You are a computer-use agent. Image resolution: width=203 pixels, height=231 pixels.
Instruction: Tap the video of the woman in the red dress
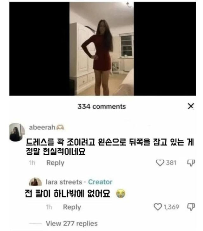[101, 49]
